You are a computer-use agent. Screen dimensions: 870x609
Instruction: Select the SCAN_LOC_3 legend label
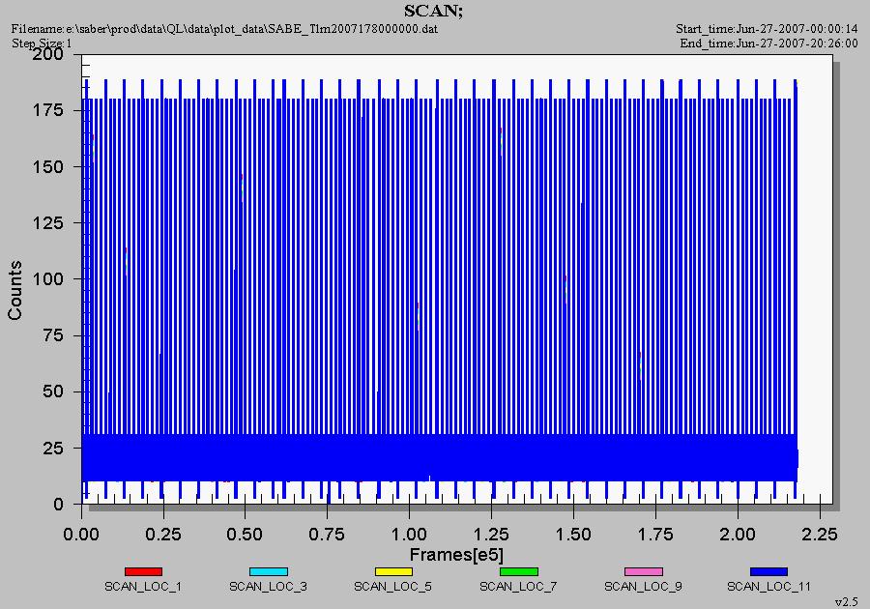pyautogui.click(x=268, y=586)
